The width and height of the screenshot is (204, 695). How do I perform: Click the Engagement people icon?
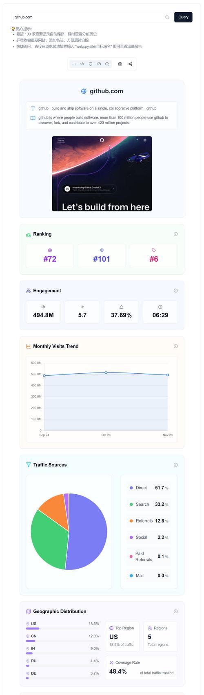29,291
